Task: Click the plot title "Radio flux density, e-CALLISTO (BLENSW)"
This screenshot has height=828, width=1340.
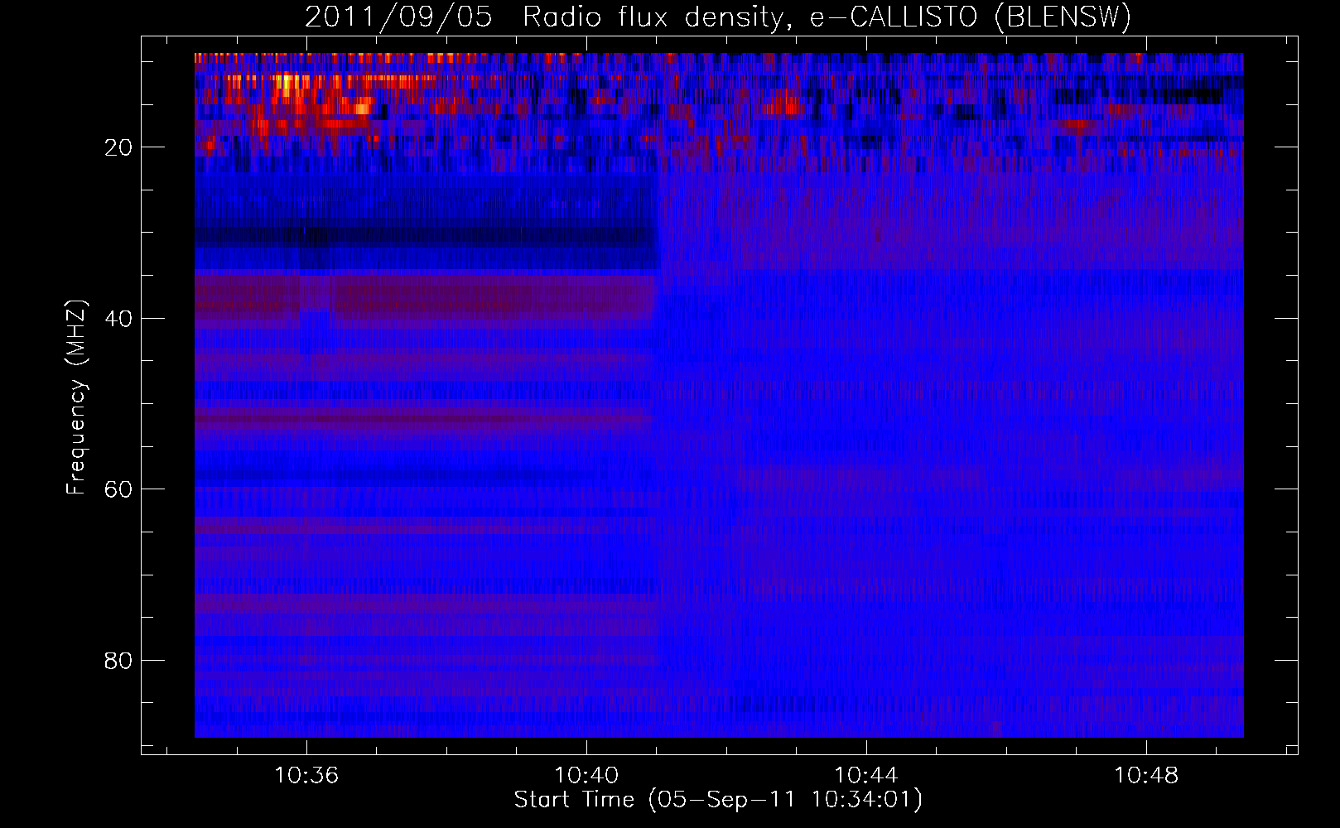Action: (x=827, y=17)
